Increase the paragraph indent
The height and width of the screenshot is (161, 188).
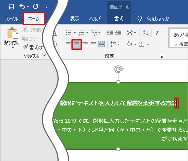click(118, 33)
